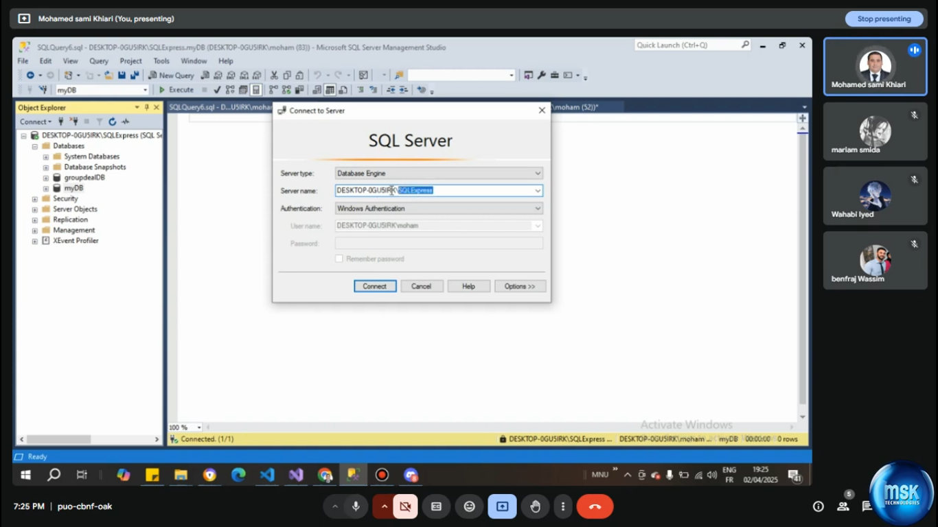Viewport: 938px width, 527px height.
Task: Click the Save disk icon in SSMS toolbar
Action: pyautogui.click(x=122, y=75)
